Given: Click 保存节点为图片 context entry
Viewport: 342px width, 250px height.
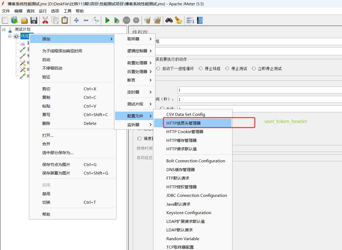Looking at the screenshot, I should 73,164.
